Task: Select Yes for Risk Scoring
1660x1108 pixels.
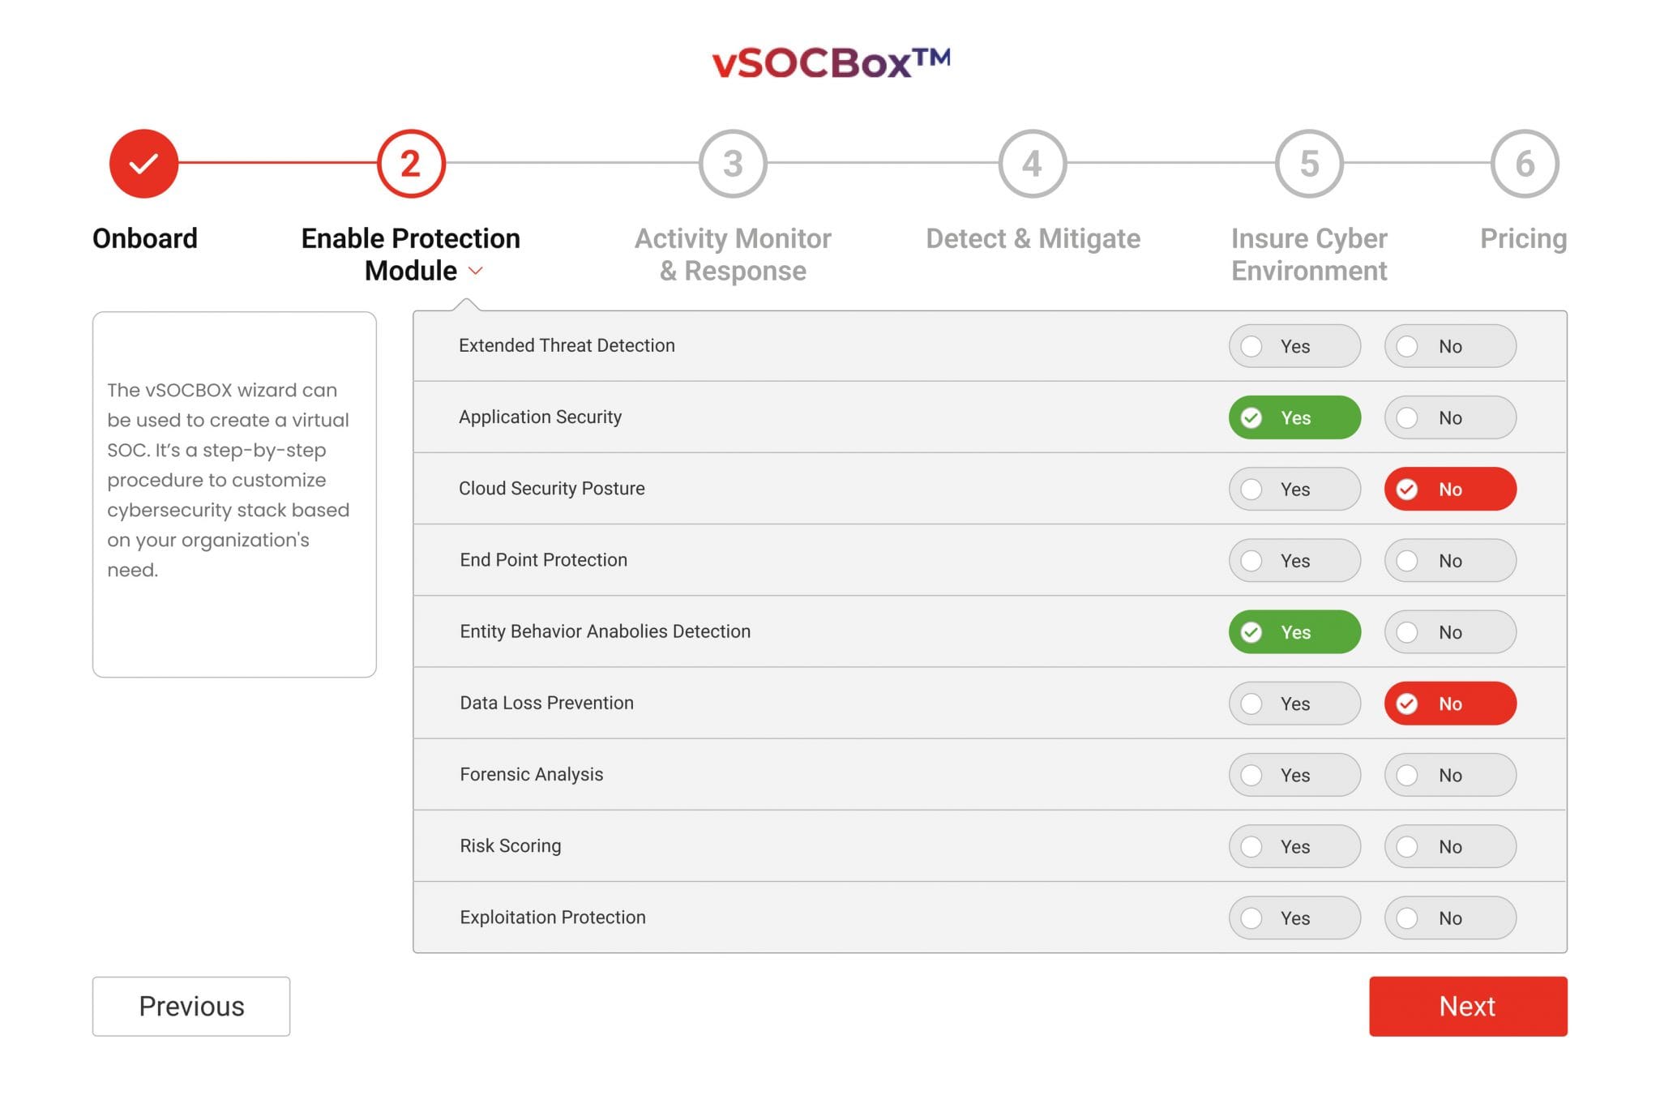Action: [x=1294, y=846]
